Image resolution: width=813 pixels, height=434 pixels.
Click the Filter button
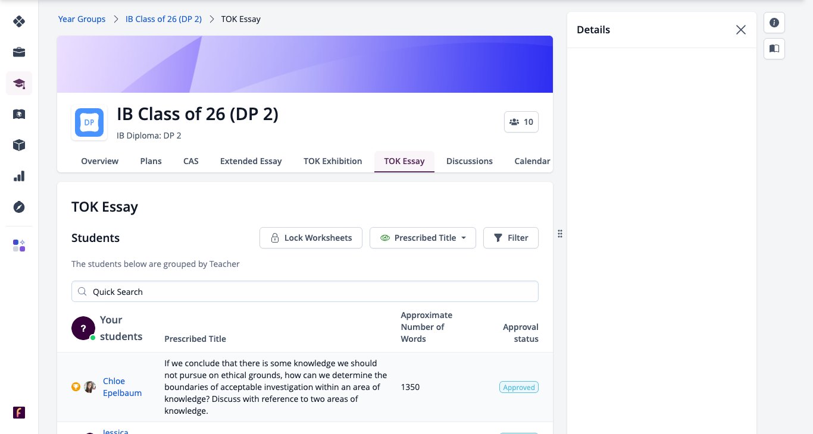(x=511, y=238)
